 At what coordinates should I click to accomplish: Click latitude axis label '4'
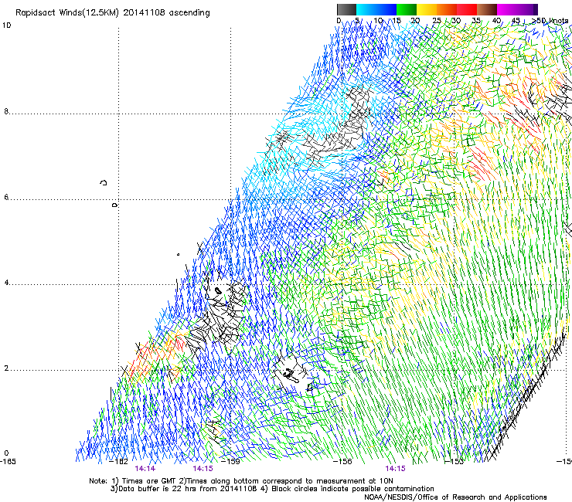[6, 283]
